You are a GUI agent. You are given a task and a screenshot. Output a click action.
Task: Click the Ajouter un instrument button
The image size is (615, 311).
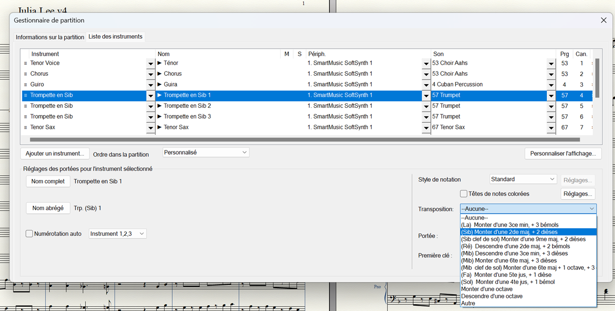(x=55, y=154)
